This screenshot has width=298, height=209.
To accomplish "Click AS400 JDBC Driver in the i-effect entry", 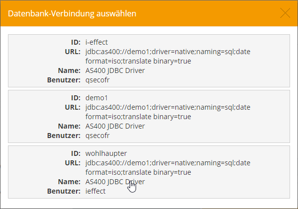I will point(115,70).
